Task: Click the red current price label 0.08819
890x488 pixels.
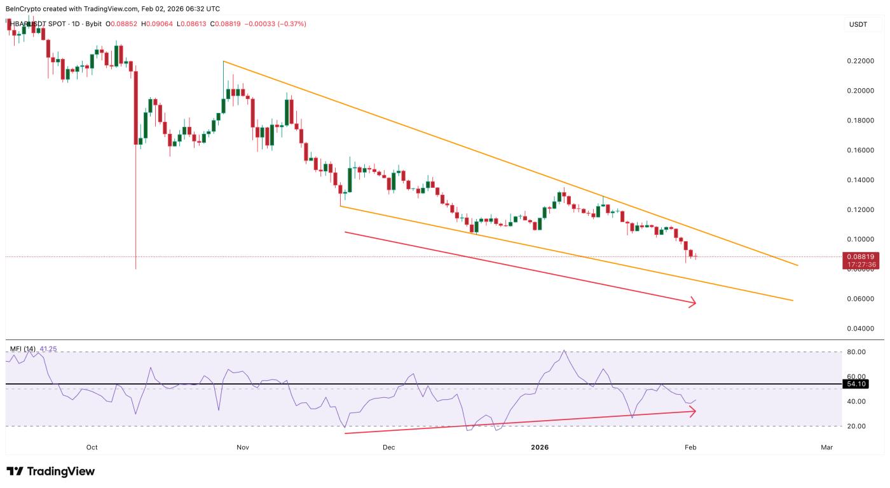Action: point(861,256)
